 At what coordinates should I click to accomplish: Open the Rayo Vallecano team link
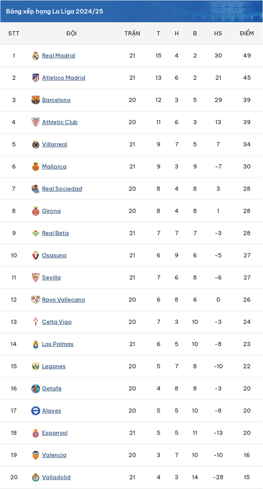[x=64, y=300]
